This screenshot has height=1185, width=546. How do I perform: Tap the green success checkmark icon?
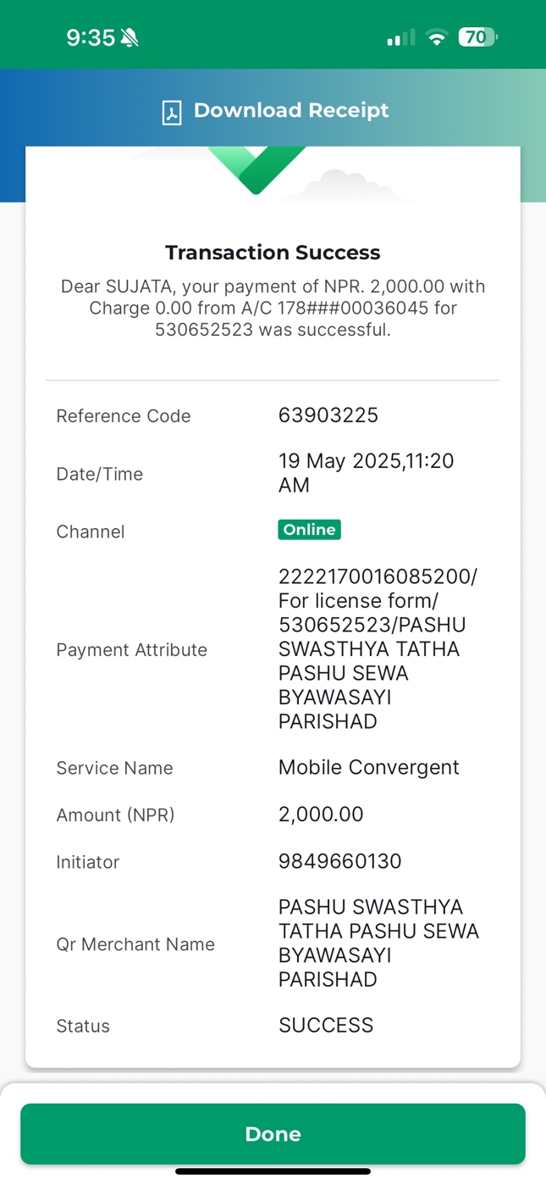coord(256,170)
